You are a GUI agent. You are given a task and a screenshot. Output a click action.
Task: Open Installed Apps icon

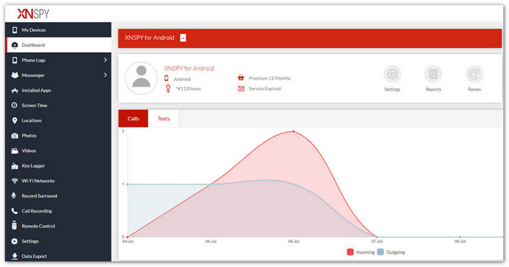click(15, 90)
